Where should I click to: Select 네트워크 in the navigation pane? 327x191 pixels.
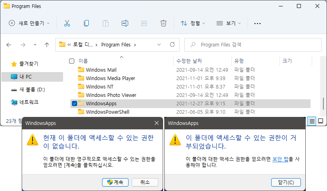tap(29, 102)
